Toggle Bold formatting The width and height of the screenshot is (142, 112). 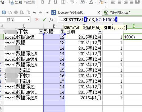click(43, 2)
